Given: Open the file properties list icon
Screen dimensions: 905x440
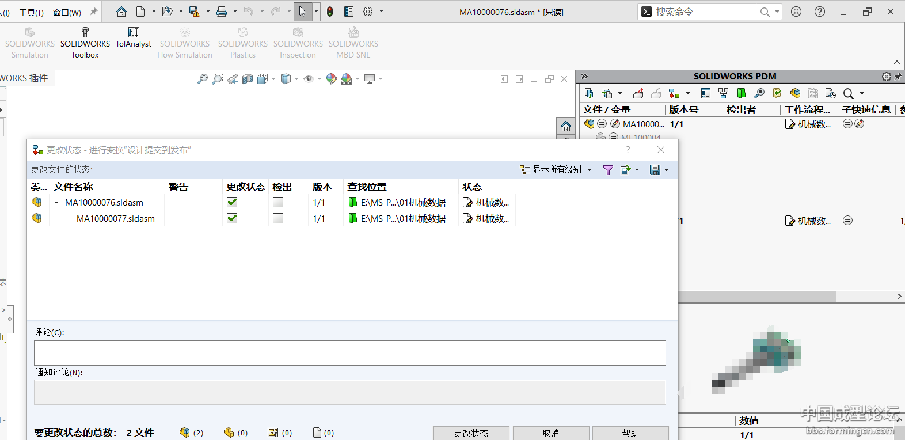Looking at the screenshot, I should pyautogui.click(x=349, y=12).
